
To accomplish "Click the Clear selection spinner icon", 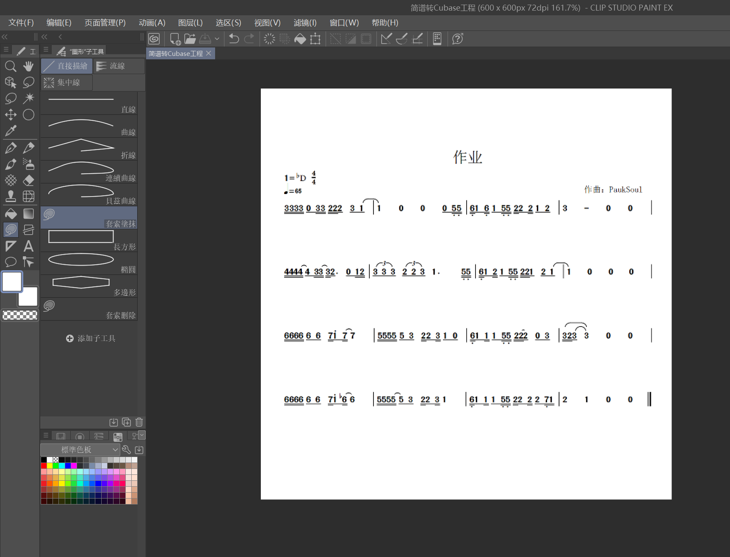I will point(269,39).
